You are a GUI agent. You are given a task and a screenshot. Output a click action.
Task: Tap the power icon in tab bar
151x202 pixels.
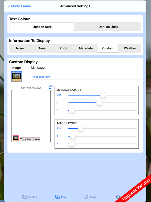click(118, 197)
